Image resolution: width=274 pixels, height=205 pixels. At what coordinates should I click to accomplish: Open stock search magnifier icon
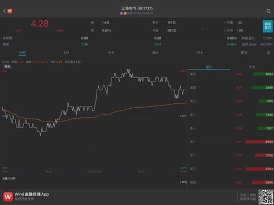[268, 11]
